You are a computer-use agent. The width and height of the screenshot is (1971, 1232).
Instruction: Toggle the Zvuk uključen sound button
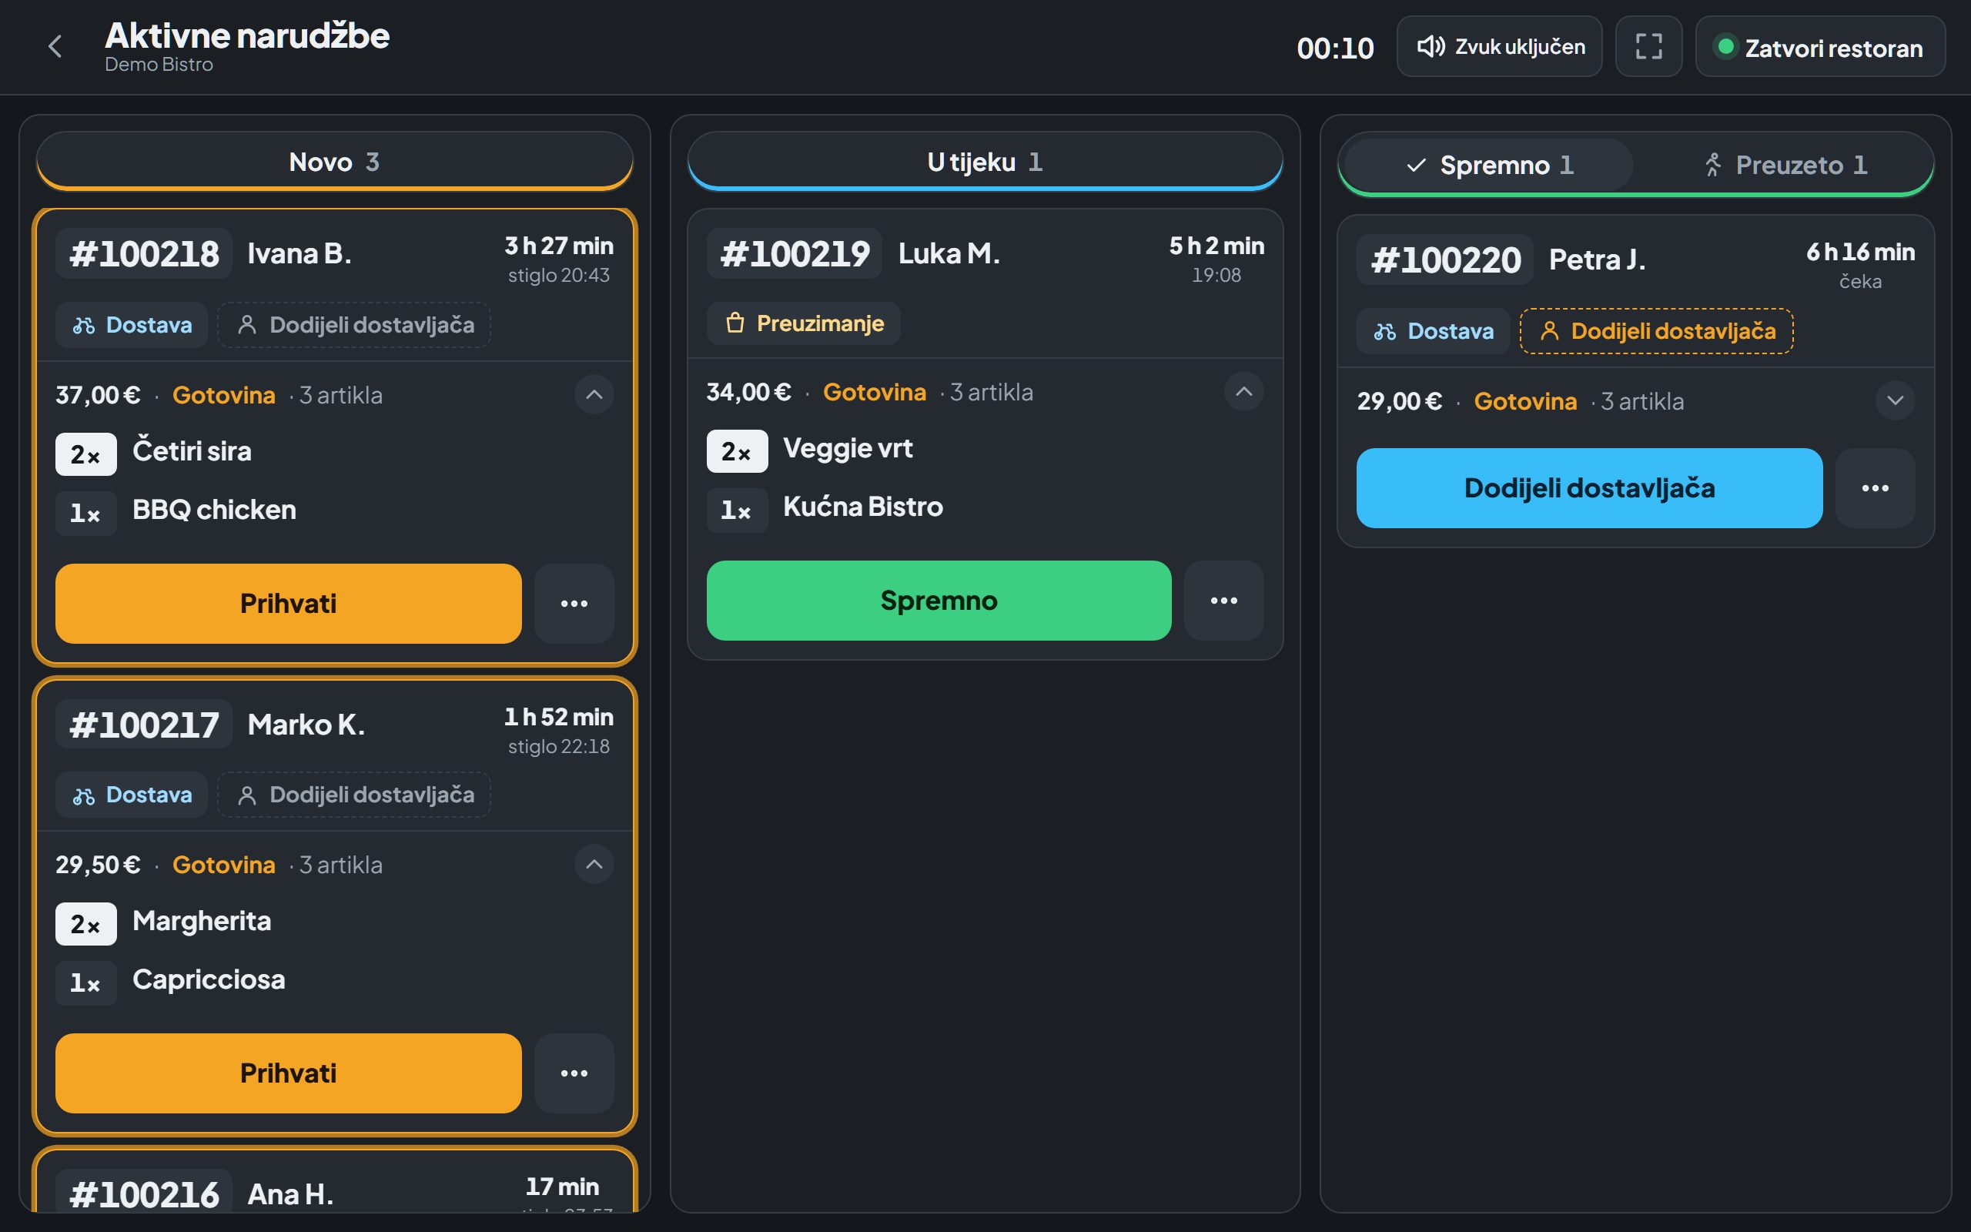[x=1500, y=46]
